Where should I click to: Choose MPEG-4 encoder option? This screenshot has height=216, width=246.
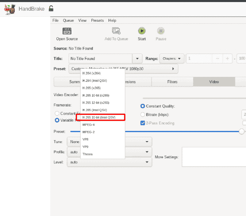click(103, 125)
